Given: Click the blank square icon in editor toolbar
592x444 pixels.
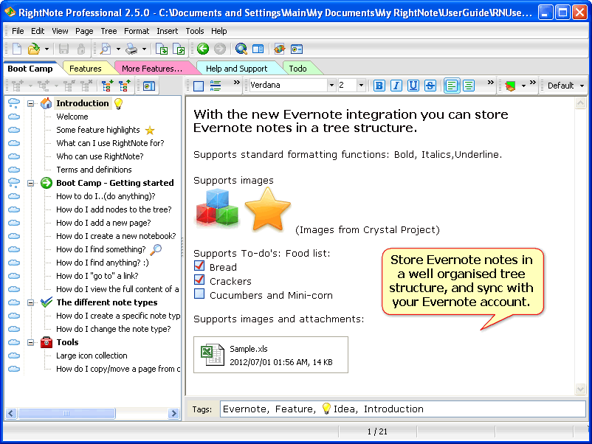Looking at the screenshot, I should click(199, 86).
